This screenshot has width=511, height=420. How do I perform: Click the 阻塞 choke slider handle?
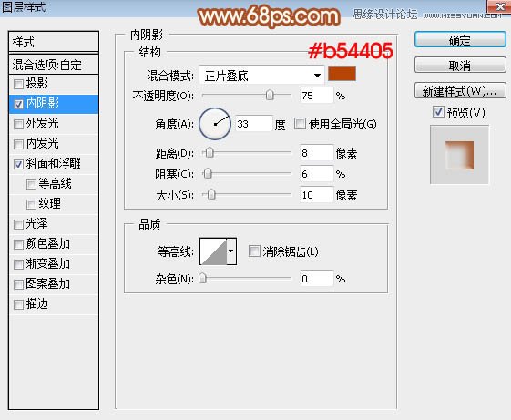208,173
